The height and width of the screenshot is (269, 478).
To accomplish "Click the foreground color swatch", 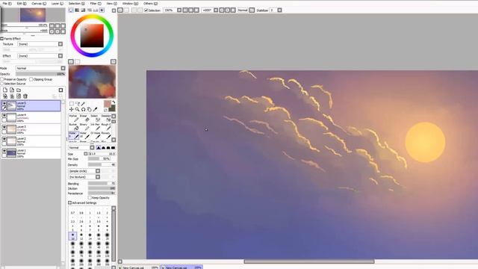I will 107,104.
